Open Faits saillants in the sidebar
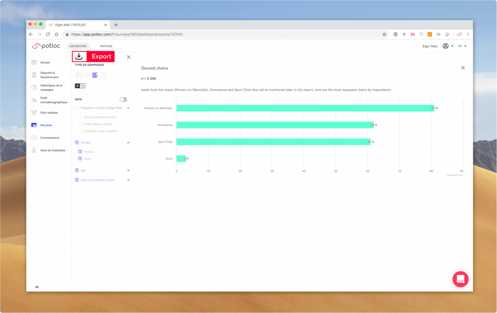The height and width of the screenshot is (313, 497). coord(49,113)
